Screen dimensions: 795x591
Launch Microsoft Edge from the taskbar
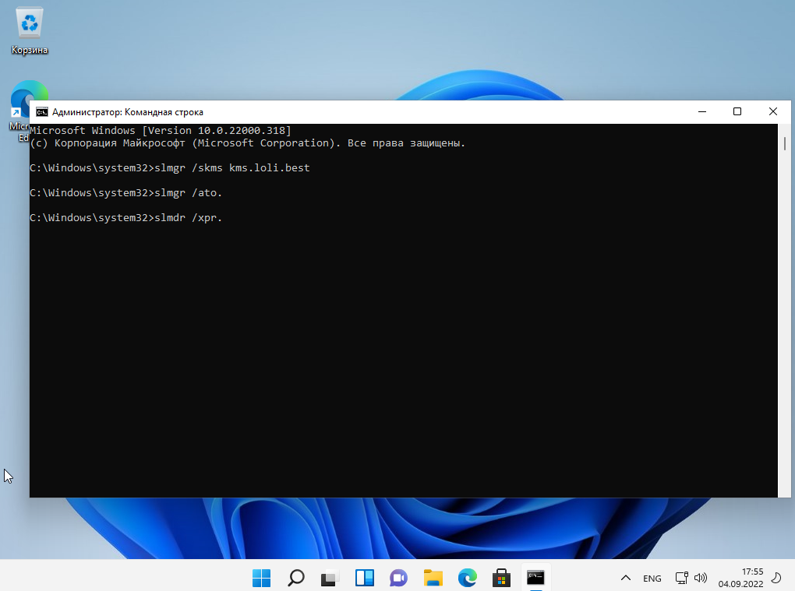pos(467,577)
